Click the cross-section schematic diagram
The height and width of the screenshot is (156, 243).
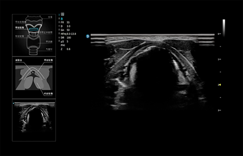click(x=34, y=78)
